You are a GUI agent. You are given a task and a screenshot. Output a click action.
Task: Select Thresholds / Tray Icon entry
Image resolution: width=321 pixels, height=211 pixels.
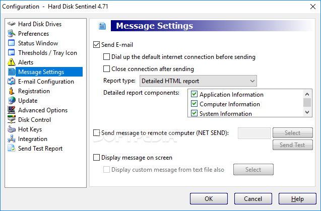point(47,53)
